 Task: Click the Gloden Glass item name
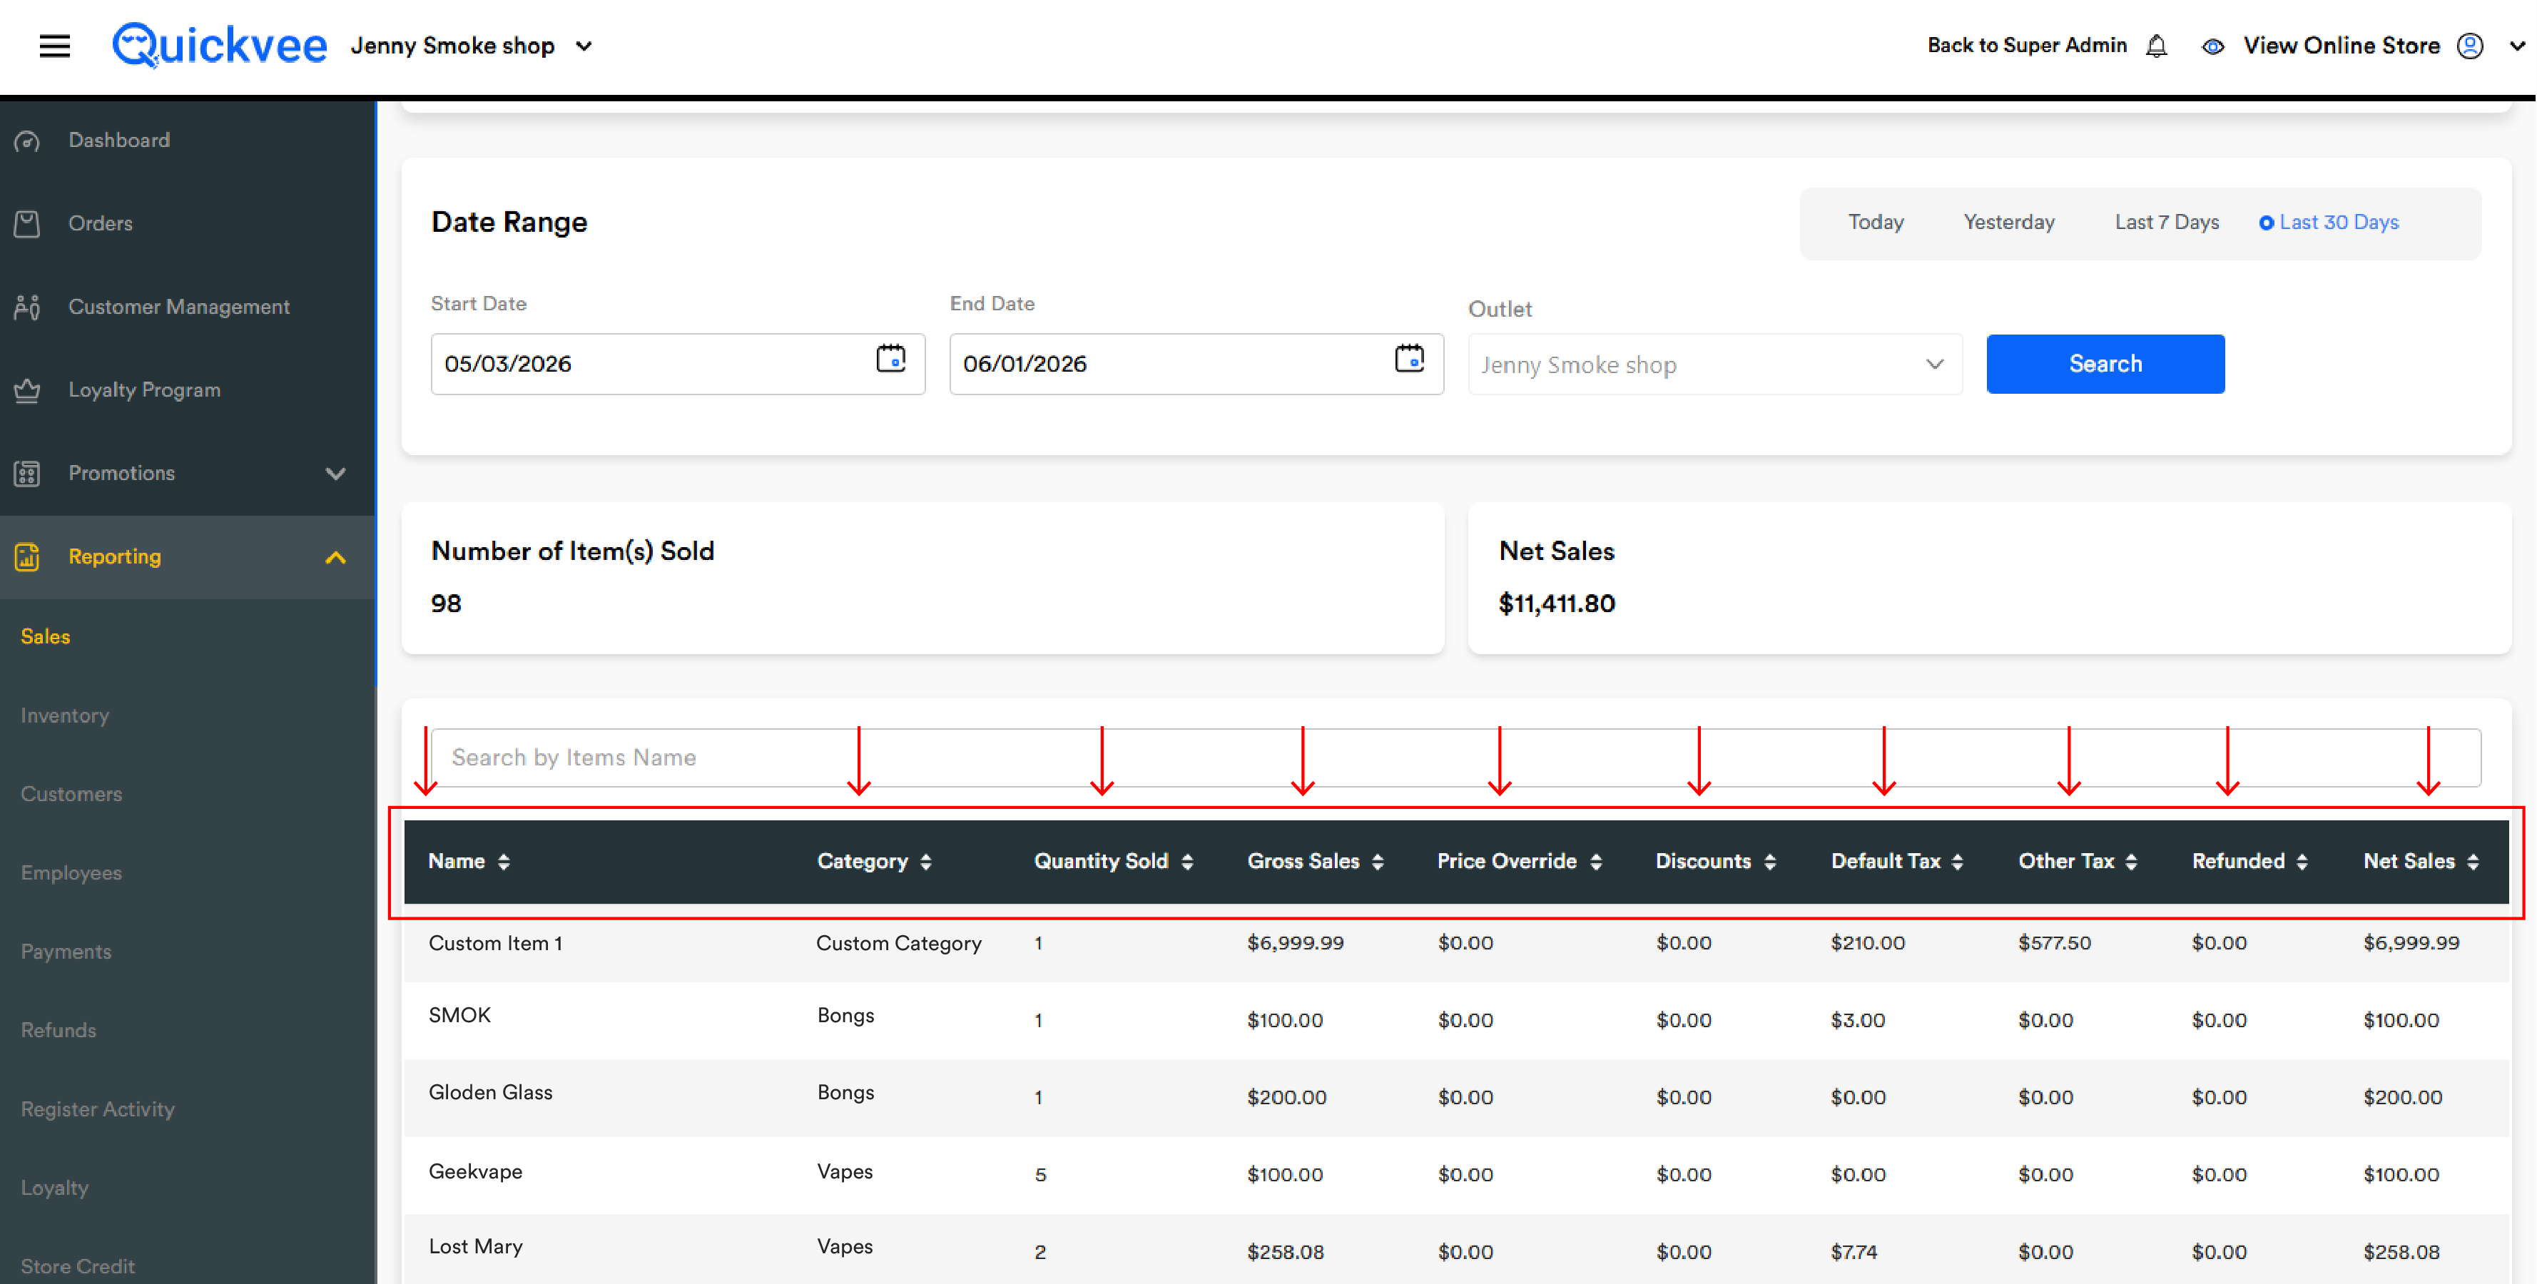489,1093
